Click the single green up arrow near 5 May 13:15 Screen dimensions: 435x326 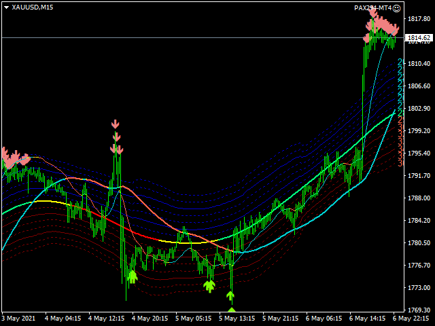point(230,295)
